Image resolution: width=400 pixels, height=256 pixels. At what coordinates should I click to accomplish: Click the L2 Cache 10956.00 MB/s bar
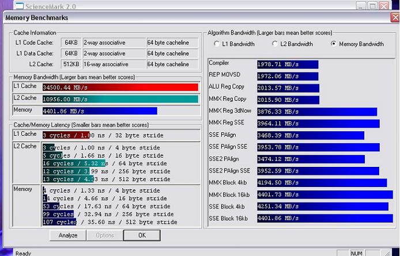(x=120, y=99)
